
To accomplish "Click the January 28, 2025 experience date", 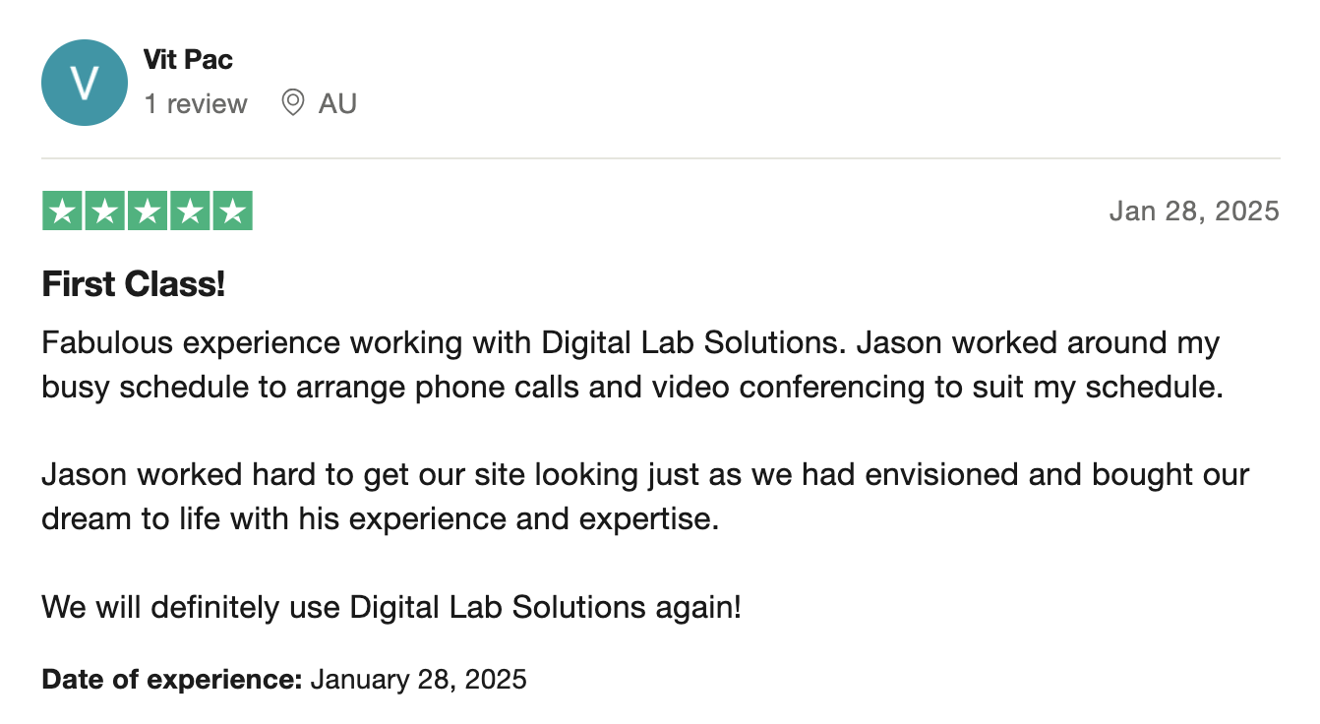I will 419,679.
